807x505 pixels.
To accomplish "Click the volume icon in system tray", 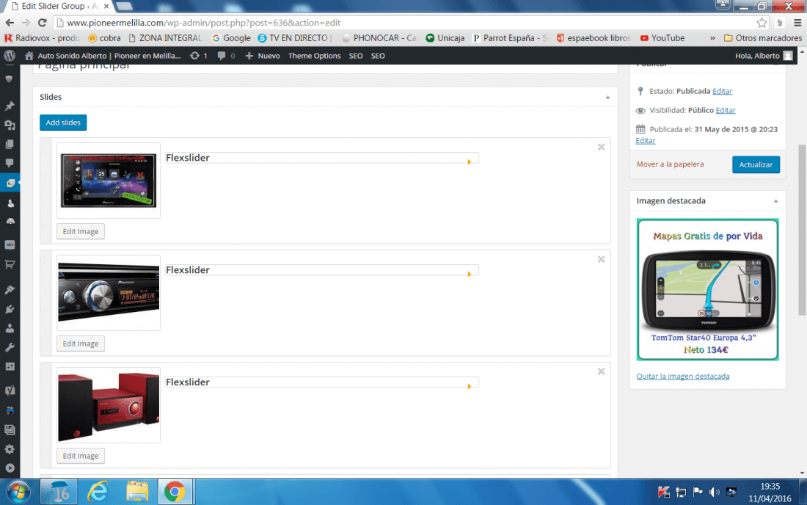I will 715,492.
